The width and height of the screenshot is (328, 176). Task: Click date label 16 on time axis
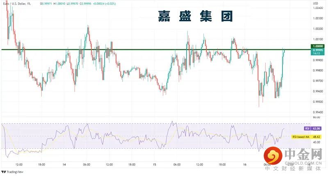coord(245,165)
